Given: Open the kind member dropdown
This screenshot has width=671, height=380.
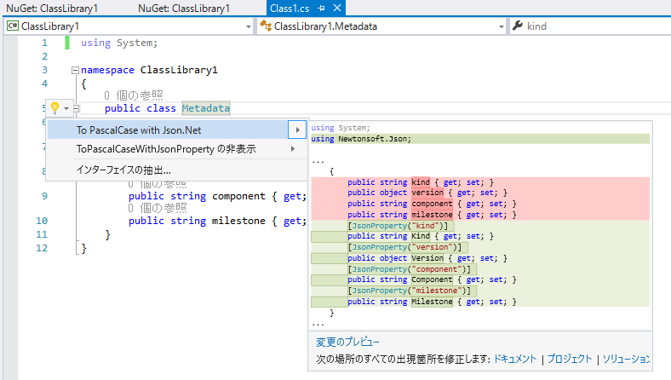Looking at the screenshot, I should (591, 26).
